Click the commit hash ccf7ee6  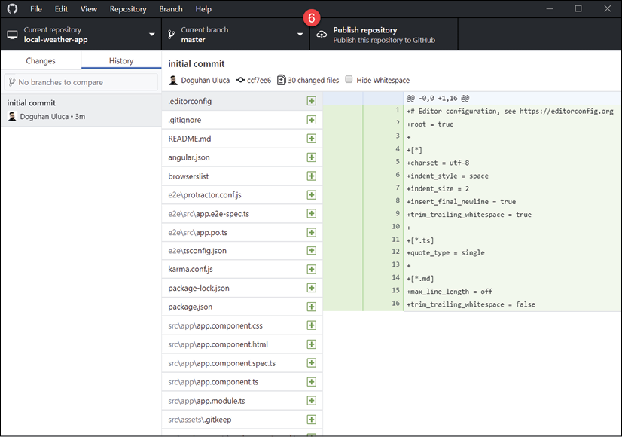tap(258, 80)
